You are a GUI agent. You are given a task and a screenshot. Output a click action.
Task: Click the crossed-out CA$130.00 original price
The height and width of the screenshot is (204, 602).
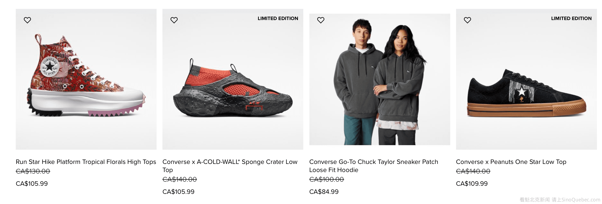click(33, 171)
